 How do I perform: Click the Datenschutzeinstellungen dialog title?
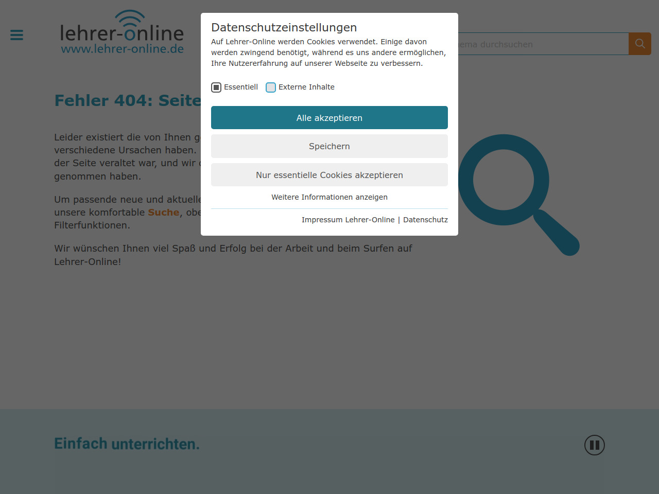pos(284,27)
